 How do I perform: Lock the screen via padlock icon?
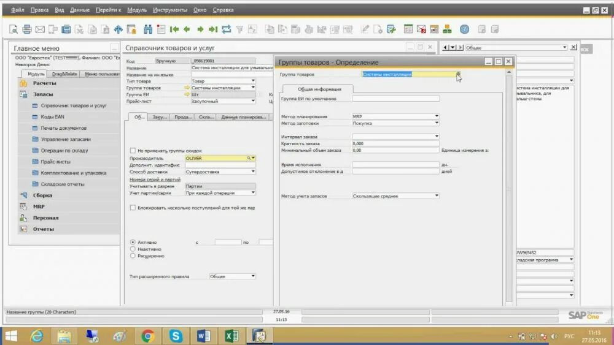click(x=131, y=29)
